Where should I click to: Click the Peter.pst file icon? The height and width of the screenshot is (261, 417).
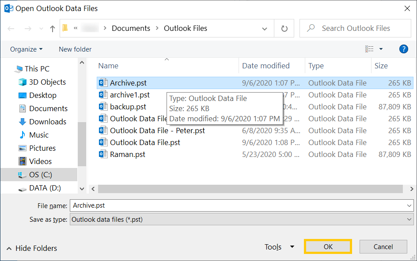103,130
